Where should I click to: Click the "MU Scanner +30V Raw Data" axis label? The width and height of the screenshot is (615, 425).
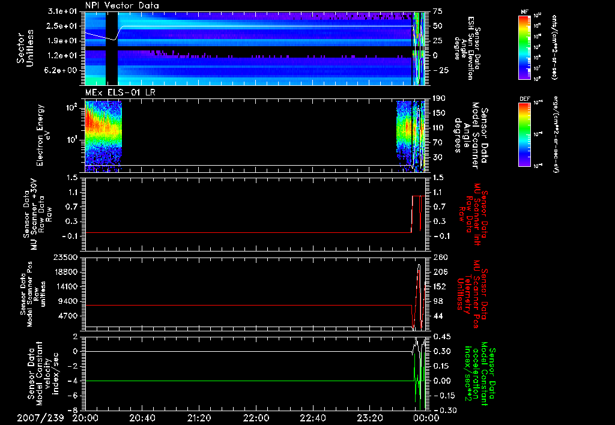pos(37,214)
